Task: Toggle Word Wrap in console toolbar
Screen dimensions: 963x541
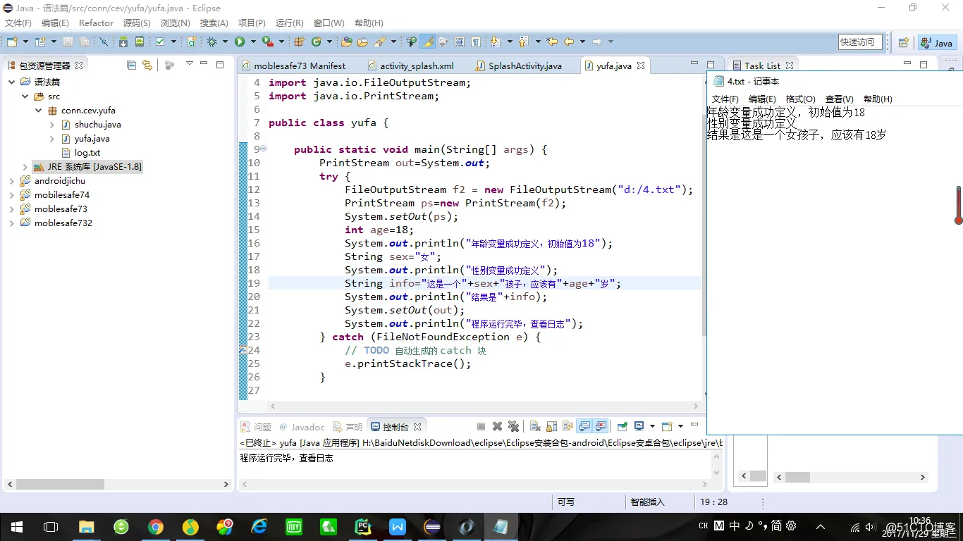Action: [568, 426]
